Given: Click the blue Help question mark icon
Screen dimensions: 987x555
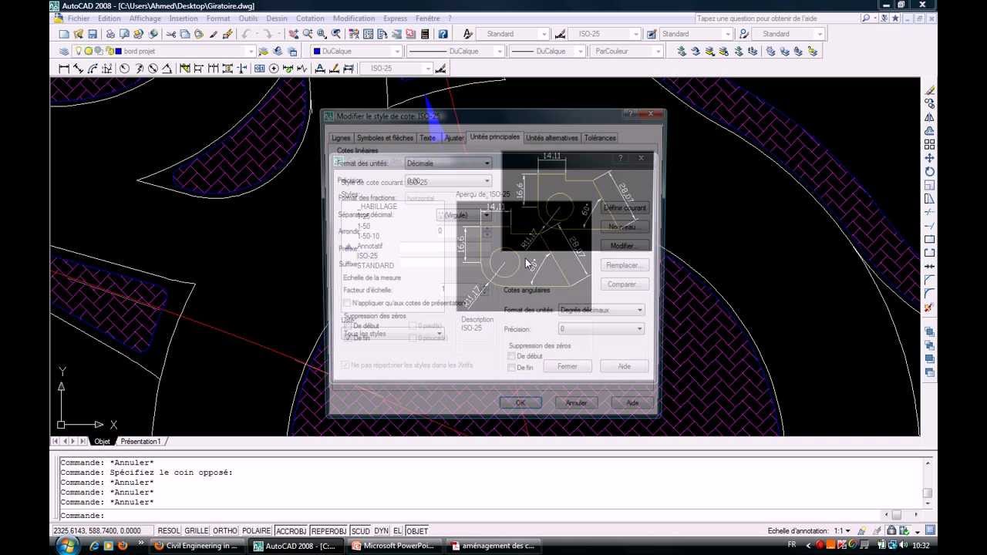Looking at the screenshot, I should [443, 34].
